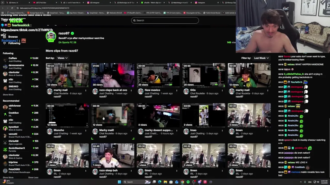This screenshot has width=330, height=185.
Task: Play the 'razo claps back at ovo' clip thumbnail
Action: click(113, 75)
